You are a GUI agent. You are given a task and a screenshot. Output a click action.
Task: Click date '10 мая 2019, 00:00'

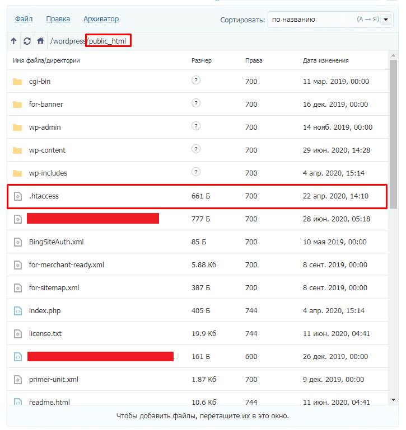click(x=334, y=242)
